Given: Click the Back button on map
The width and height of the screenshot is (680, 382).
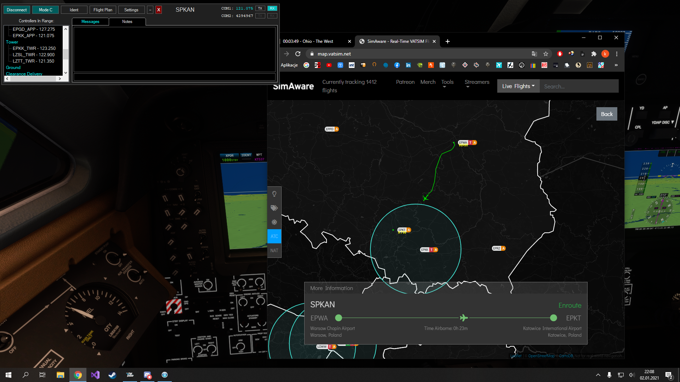Looking at the screenshot, I should pos(606,114).
